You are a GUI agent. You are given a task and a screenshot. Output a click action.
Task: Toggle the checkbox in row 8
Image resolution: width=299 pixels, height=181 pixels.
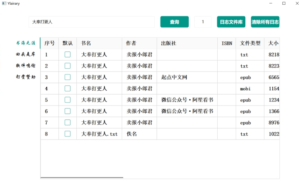point(68,134)
